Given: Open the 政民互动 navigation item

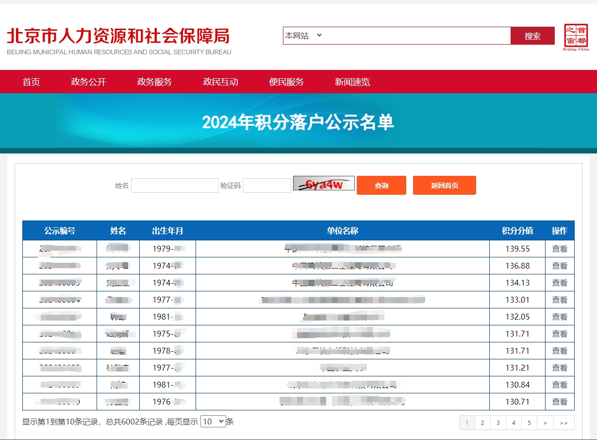Looking at the screenshot, I should pyautogui.click(x=220, y=82).
